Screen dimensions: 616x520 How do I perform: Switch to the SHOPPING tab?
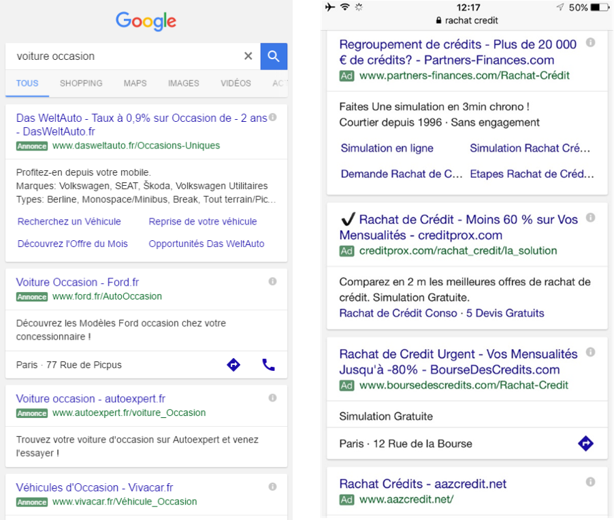(x=81, y=83)
